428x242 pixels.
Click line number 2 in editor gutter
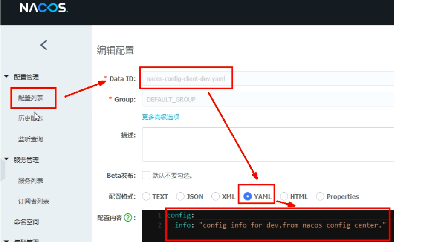pos(160,225)
